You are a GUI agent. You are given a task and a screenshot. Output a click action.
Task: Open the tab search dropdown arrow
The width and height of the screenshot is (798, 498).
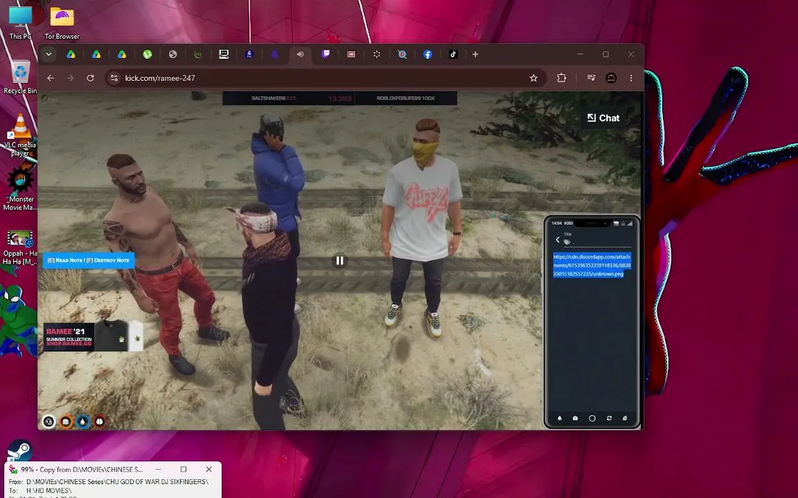click(x=49, y=55)
